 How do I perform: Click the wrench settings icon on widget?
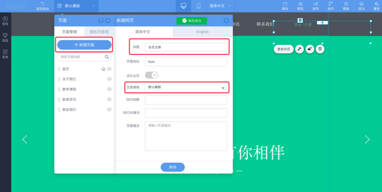(300, 49)
